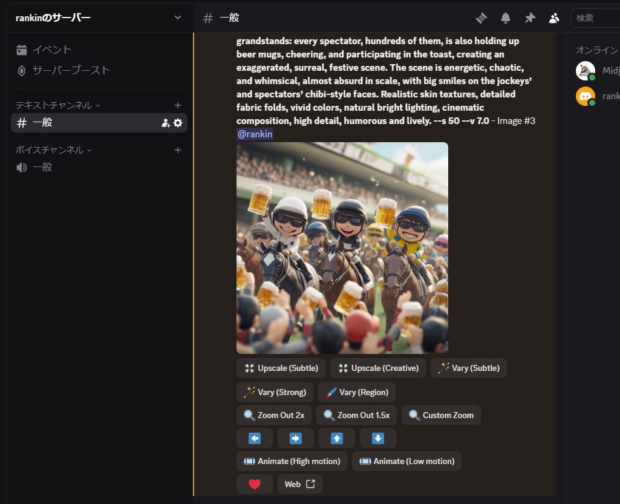The height and width of the screenshot is (504, 620).
Task: Open the threads icon in header
Action: pos(481,18)
